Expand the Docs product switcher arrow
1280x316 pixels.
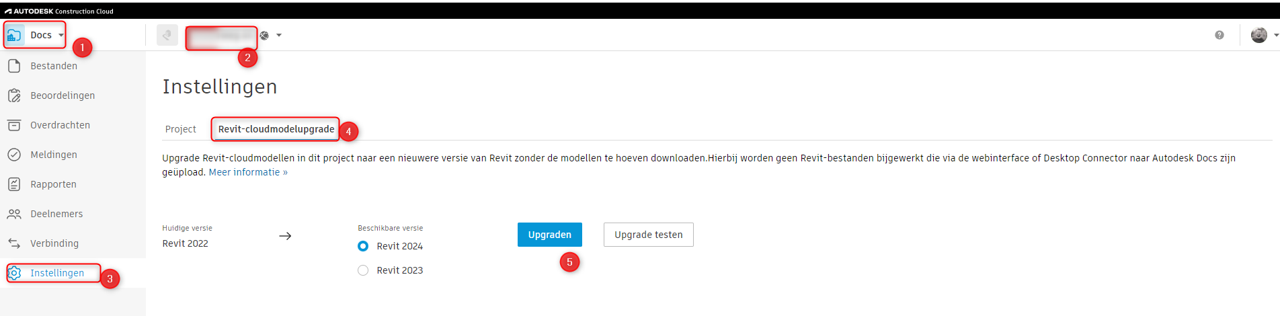click(61, 35)
